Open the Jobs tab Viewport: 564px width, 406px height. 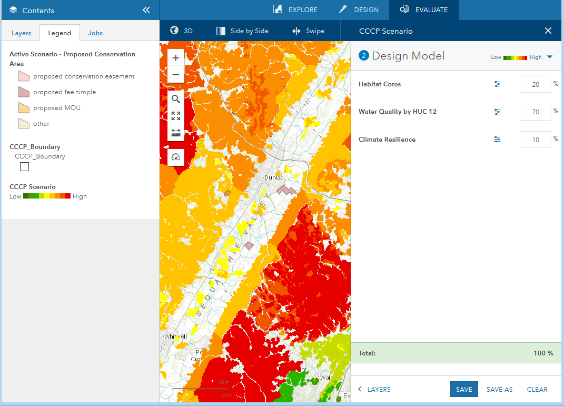(x=95, y=33)
